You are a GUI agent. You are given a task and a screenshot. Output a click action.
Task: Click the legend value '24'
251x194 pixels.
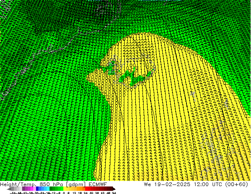86,193
